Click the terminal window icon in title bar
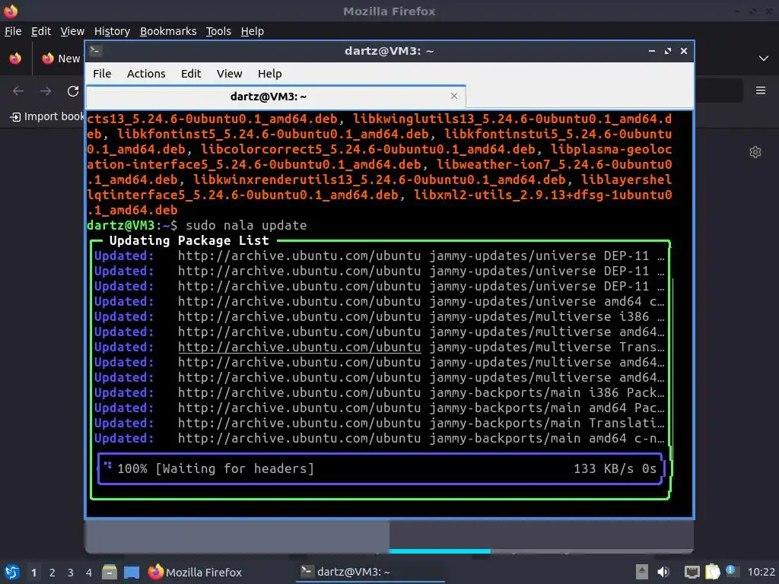The height and width of the screenshot is (584, 779). point(96,51)
